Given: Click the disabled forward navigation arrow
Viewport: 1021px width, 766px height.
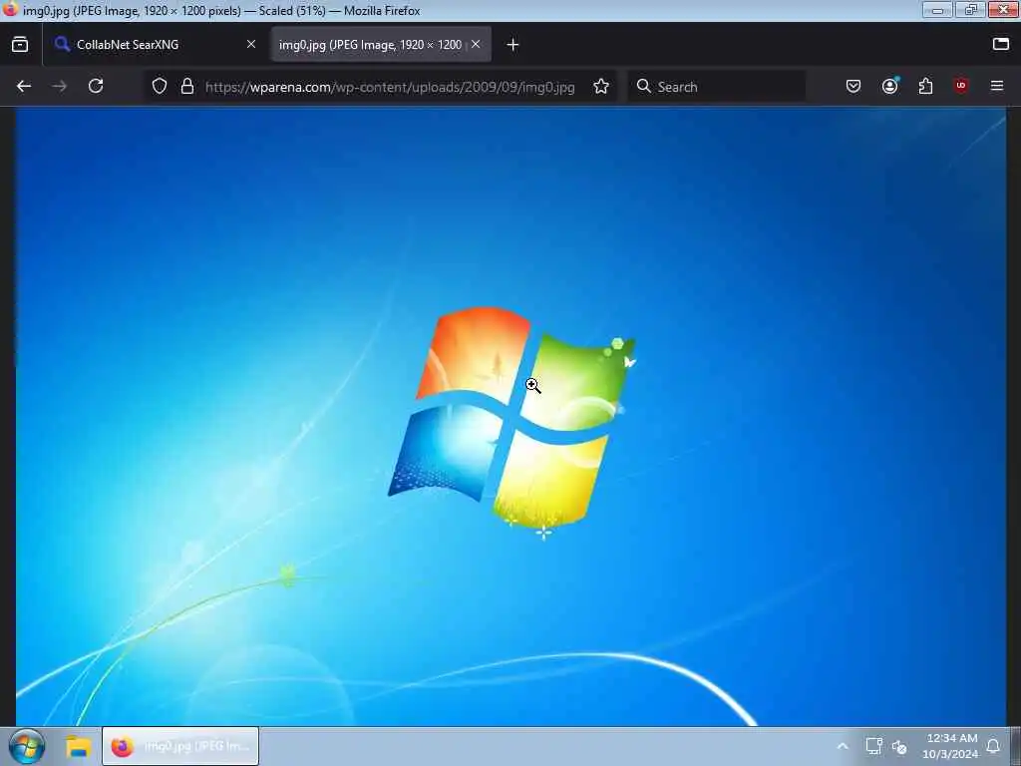Looking at the screenshot, I should (x=59, y=86).
